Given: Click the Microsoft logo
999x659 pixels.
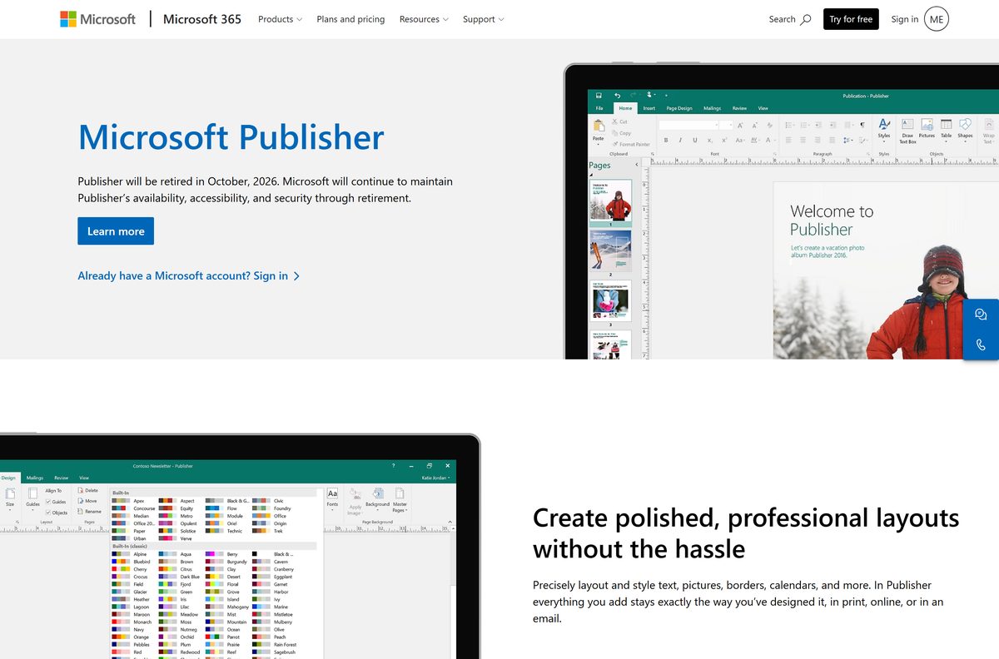Looking at the screenshot, I should point(97,19).
